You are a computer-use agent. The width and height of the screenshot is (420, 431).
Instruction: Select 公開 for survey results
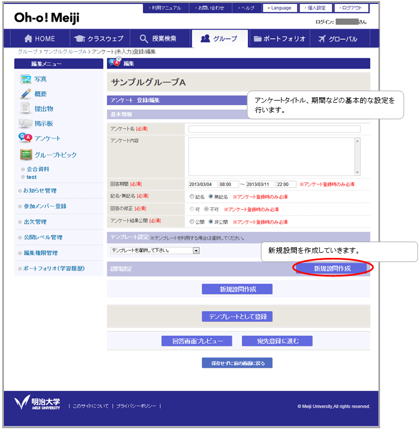(192, 221)
